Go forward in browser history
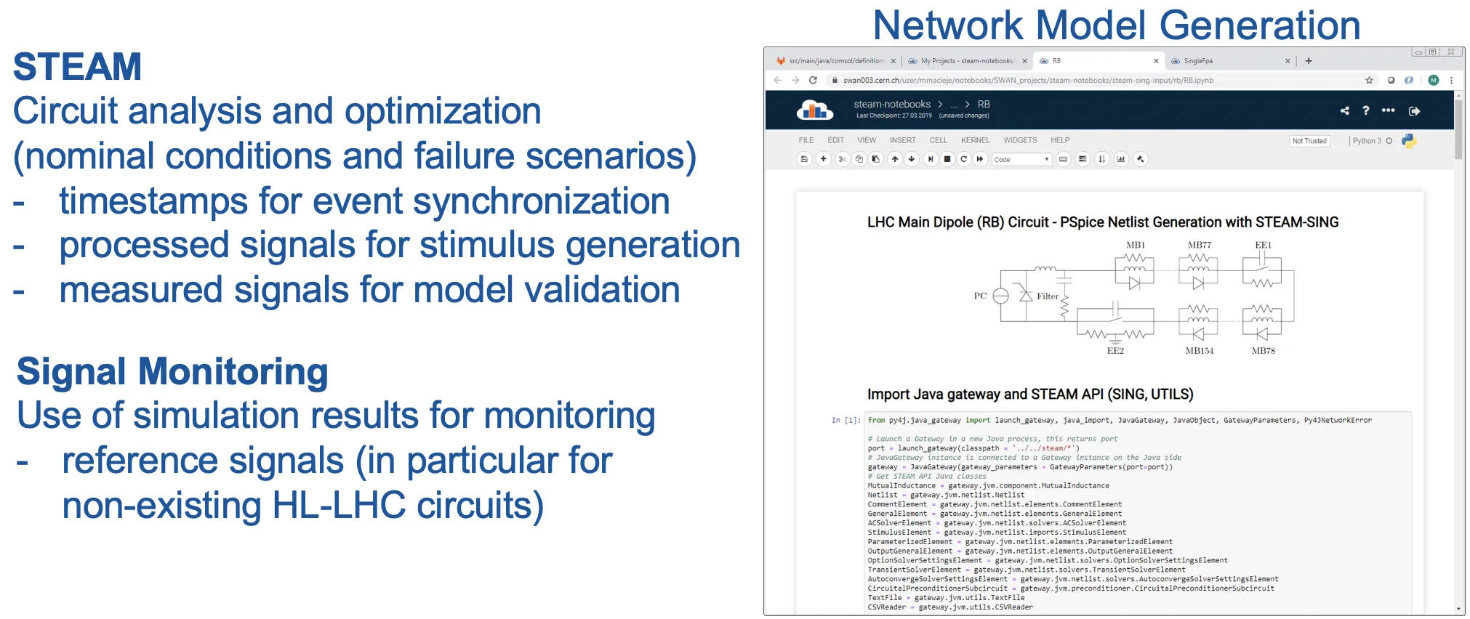 pos(795,80)
